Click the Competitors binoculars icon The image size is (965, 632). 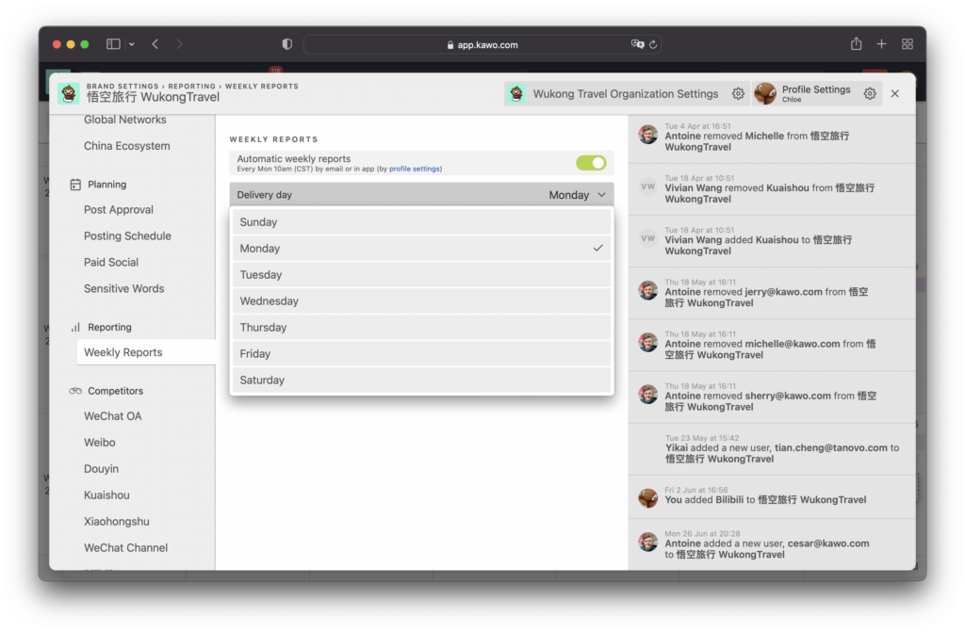tap(75, 391)
